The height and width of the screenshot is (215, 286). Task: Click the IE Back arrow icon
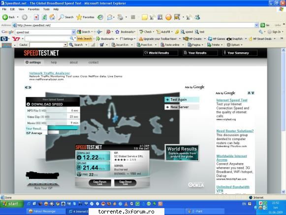(5, 17)
